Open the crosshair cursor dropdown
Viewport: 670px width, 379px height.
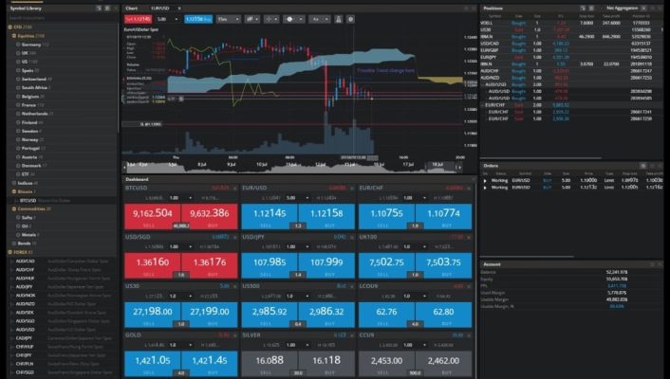tap(271, 19)
